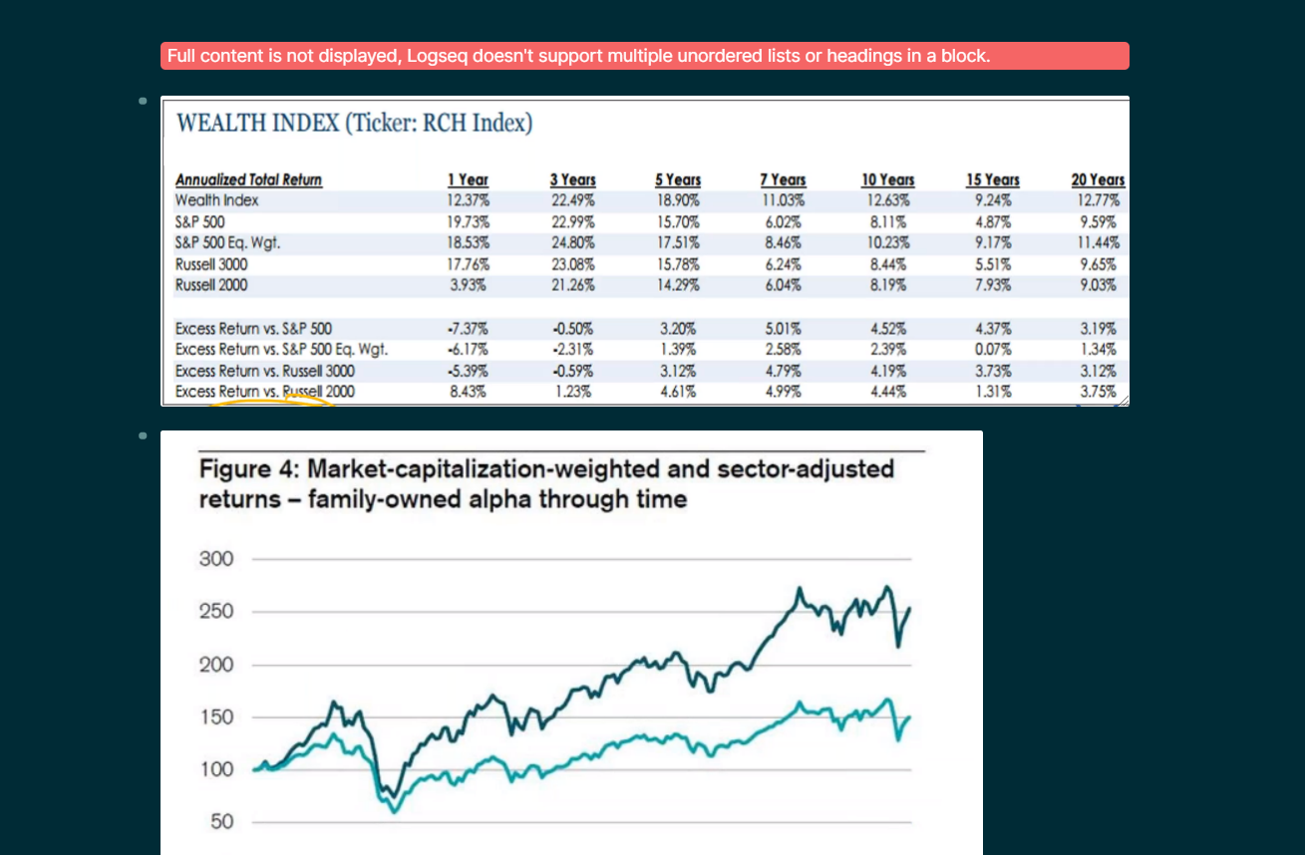Open the Wealth Index table image
This screenshot has height=855, width=1305.
click(645, 251)
